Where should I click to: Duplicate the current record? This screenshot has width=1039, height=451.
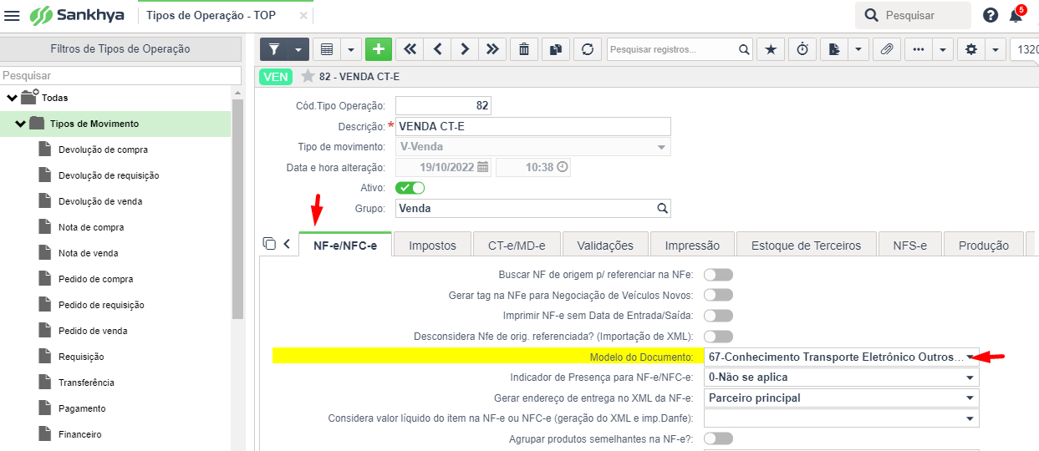click(x=556, y=49)
